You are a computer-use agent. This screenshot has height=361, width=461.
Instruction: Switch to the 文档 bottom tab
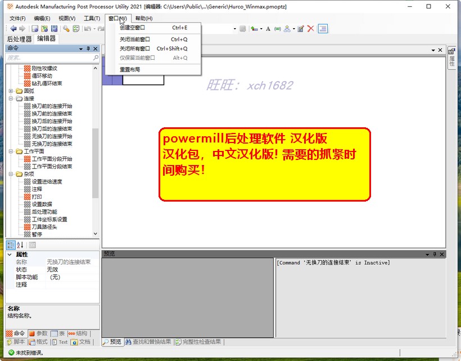(x=81, y=342)
